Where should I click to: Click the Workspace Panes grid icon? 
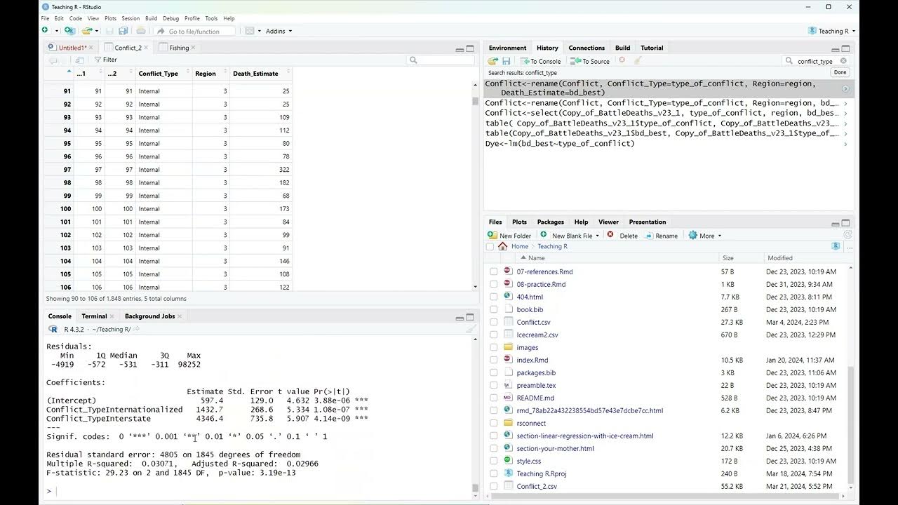(x=249, y=31)
